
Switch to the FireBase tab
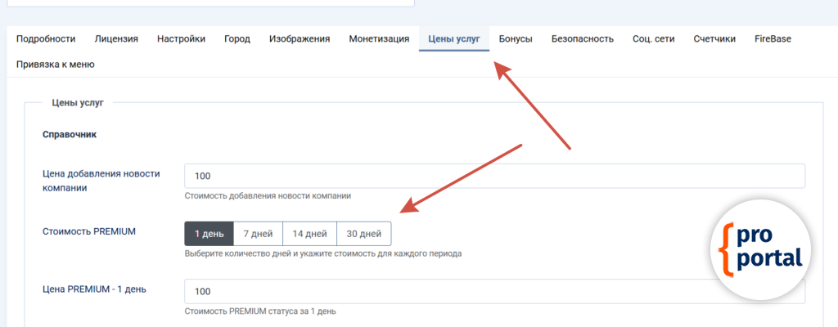773,38
